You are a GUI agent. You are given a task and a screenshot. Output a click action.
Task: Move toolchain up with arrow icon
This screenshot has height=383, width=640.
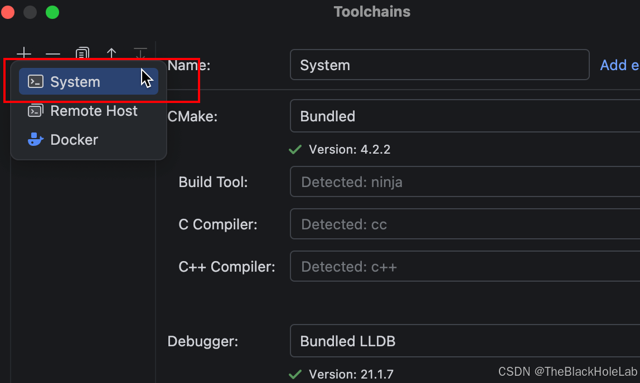tap(111, 53)
